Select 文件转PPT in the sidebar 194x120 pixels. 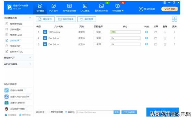click(x=18, y=40)
